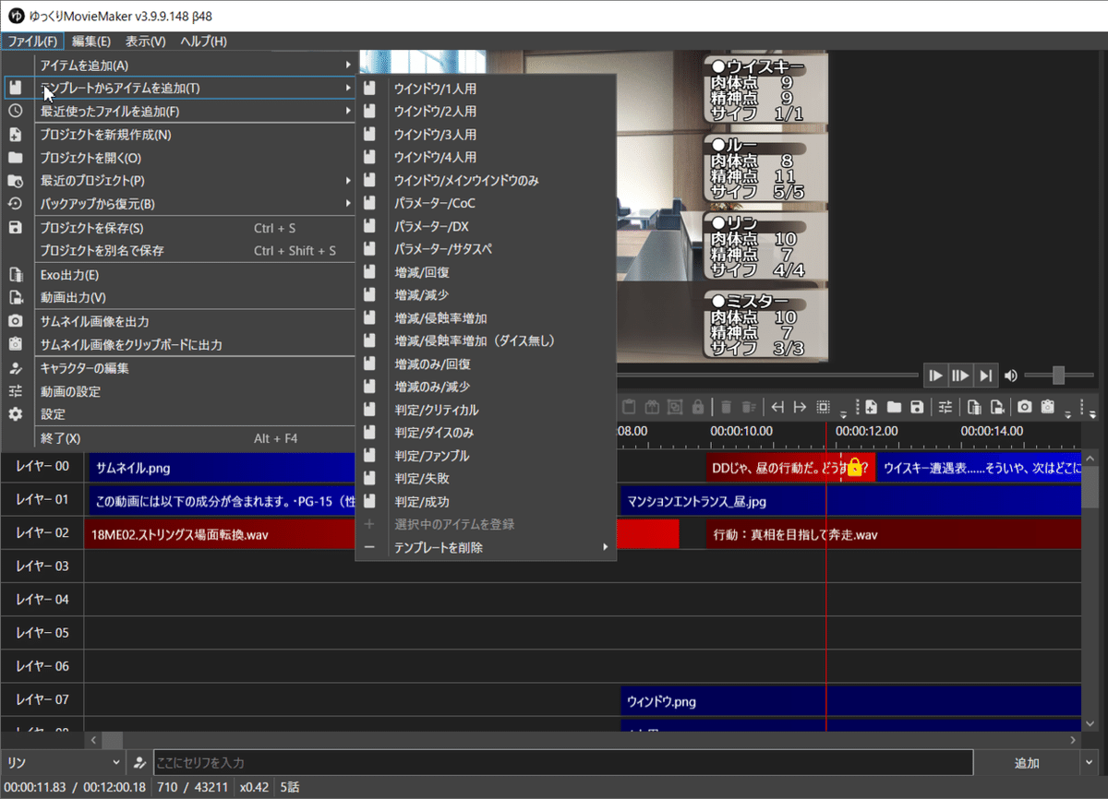Choose プロジェクトを別名で保存
Image resolution: width=1108 pixels, height=799 pixels.
180,251
